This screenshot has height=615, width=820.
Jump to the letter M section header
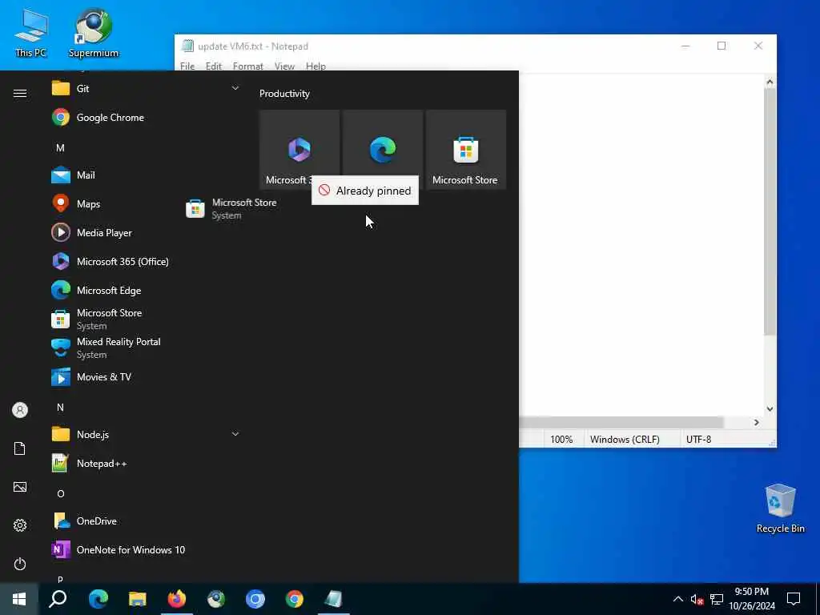(60, 148)
